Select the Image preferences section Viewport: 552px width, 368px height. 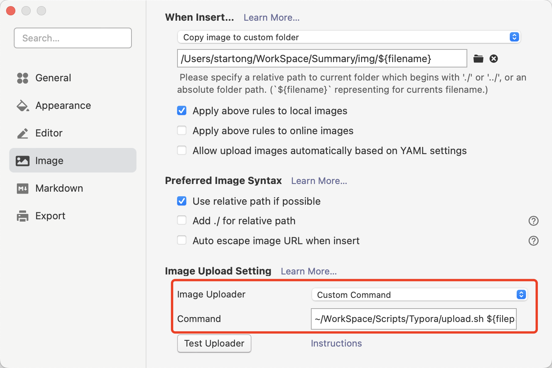point(73,161)
